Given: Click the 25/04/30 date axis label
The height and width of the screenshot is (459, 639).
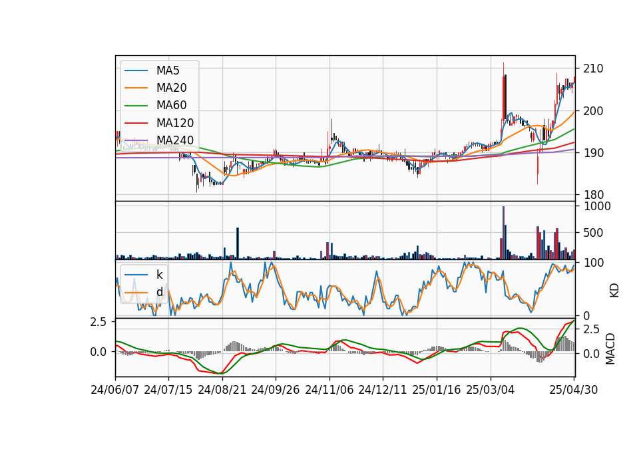Looking at the screenshot, I should click(574, 390).
